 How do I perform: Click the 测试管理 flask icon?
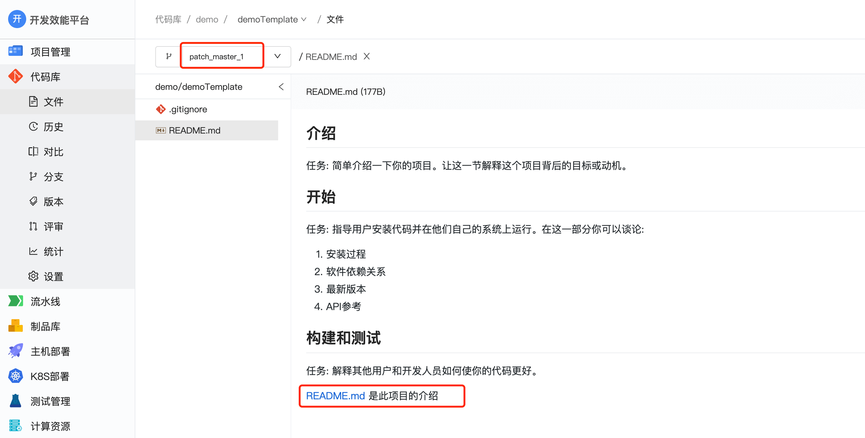[x=16, y=401]
